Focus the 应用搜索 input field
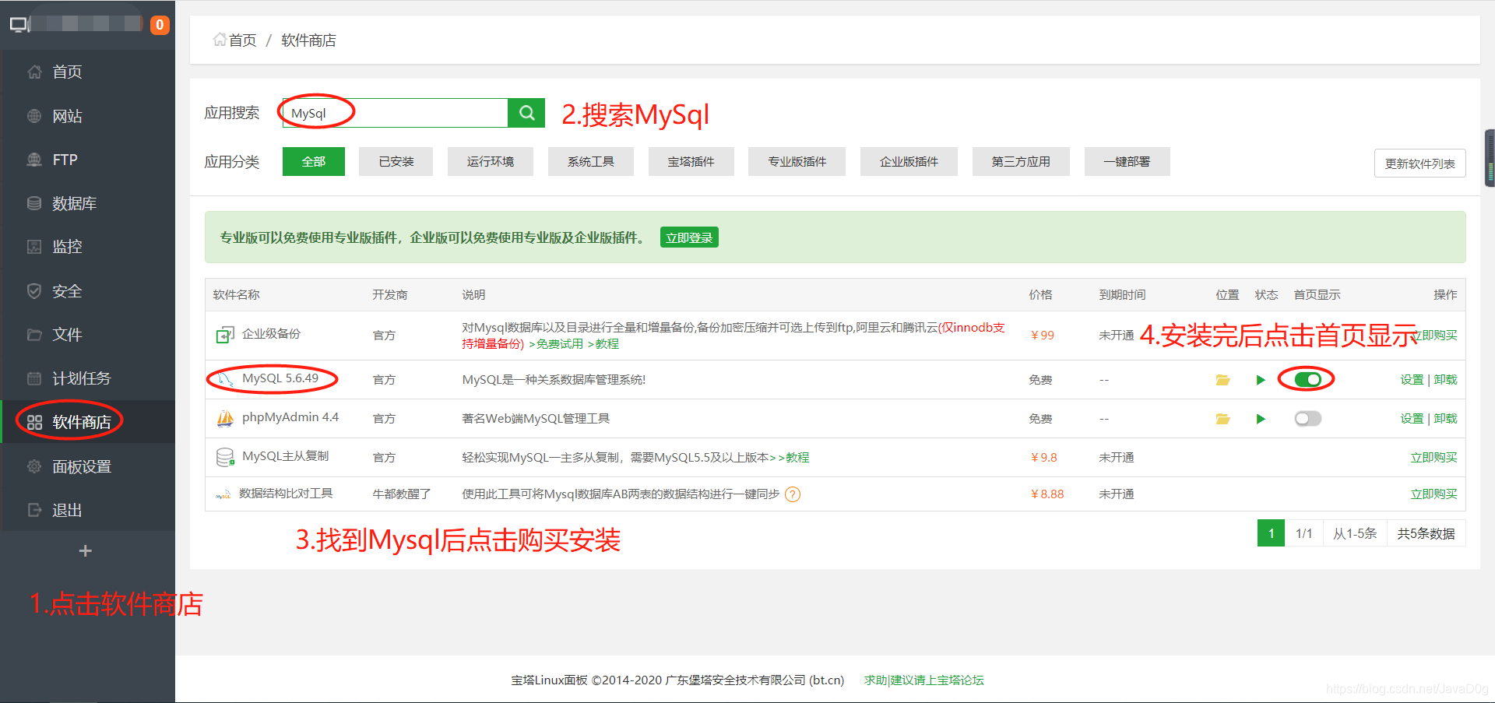This screenshot has width=1495, height=703. (x=395, y=113)
